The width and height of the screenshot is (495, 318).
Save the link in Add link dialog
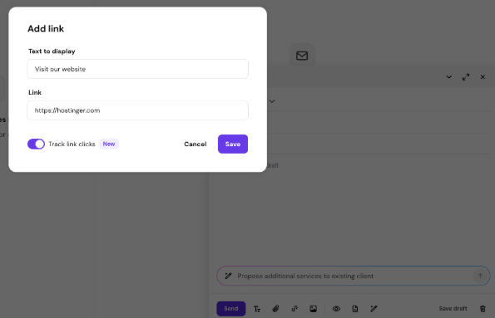(x=233, y=144)
